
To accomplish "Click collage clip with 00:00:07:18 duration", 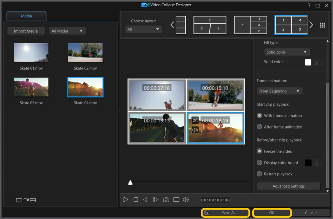I will 157,95.
